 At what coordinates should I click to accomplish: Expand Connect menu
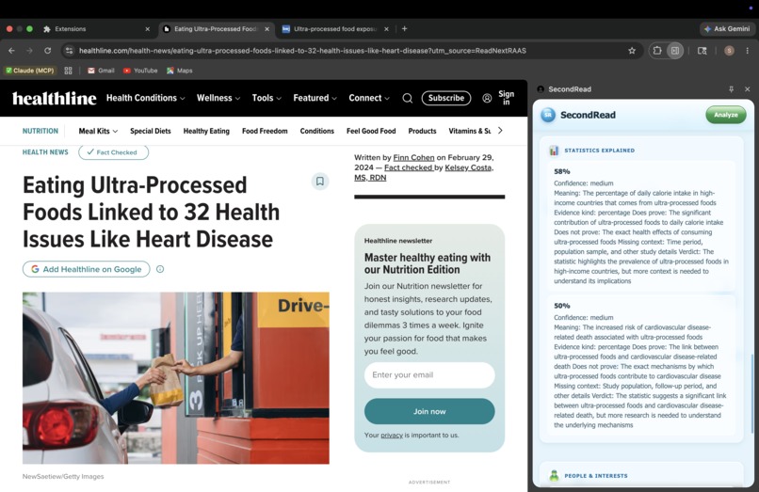[x=369, y=98]
